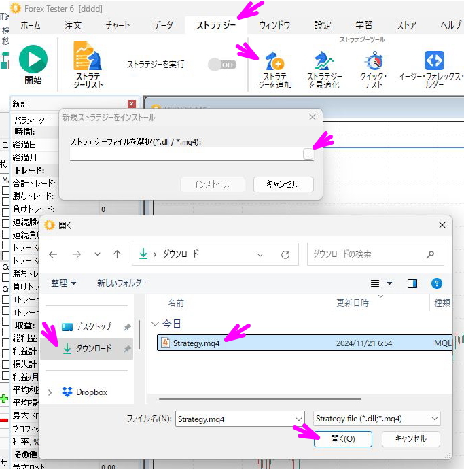This screenshot has height=469, width=464.
Task: Switch to the データ ribbon tab
Action: [x=163, y=25]
